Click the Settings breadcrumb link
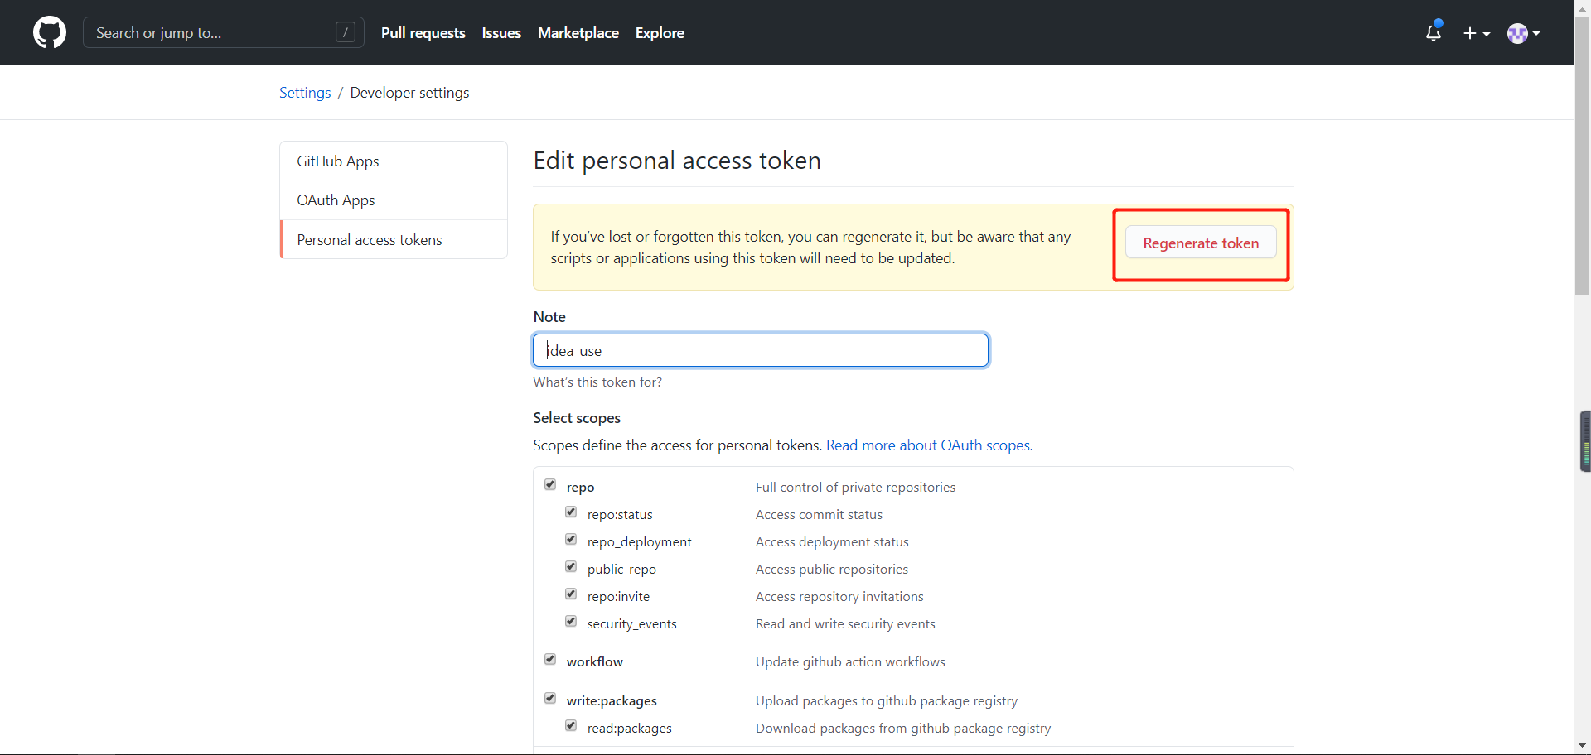 click(305, 93)
